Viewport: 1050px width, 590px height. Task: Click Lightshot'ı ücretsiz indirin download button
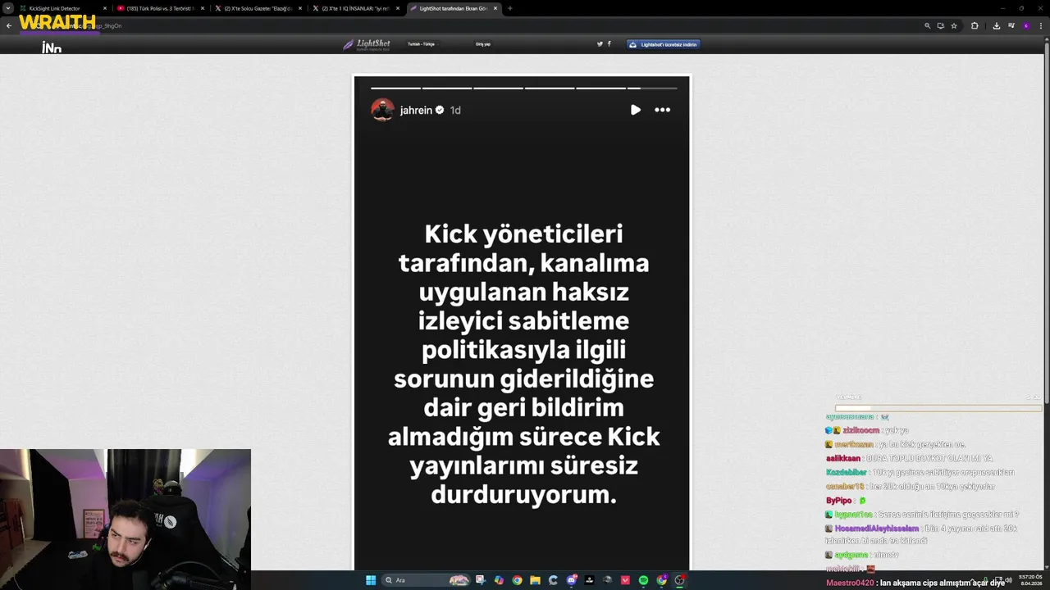point(663,44)
